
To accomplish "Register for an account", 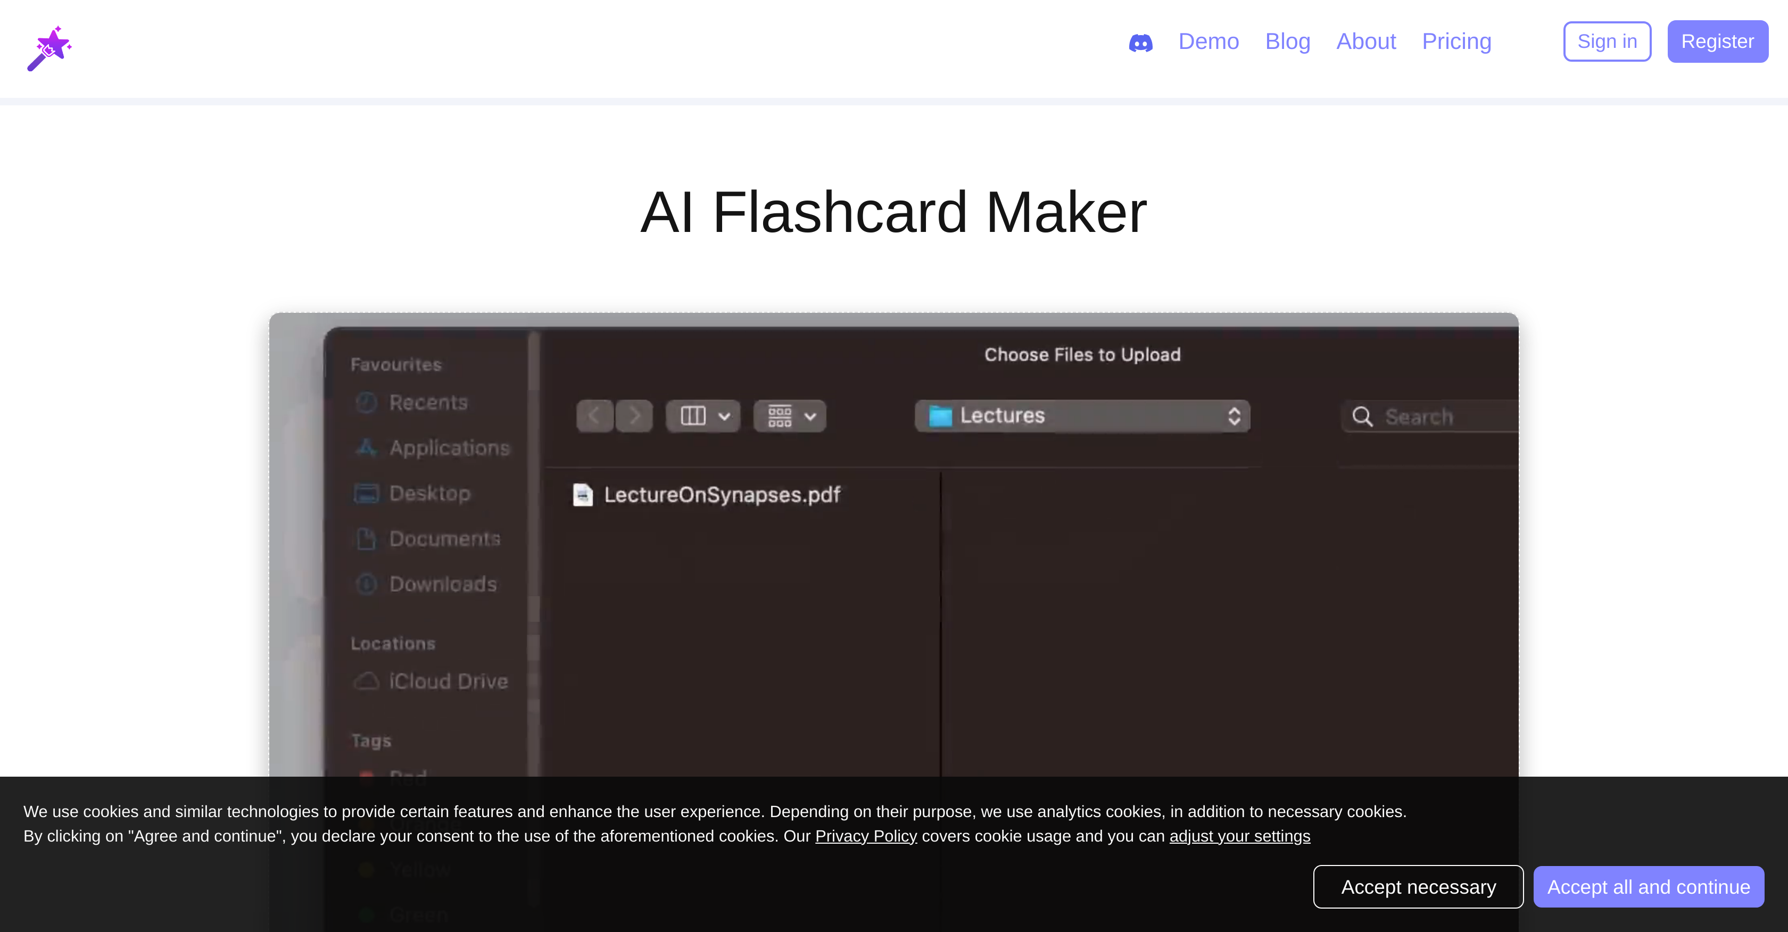I will click(x=1717, y=41).
